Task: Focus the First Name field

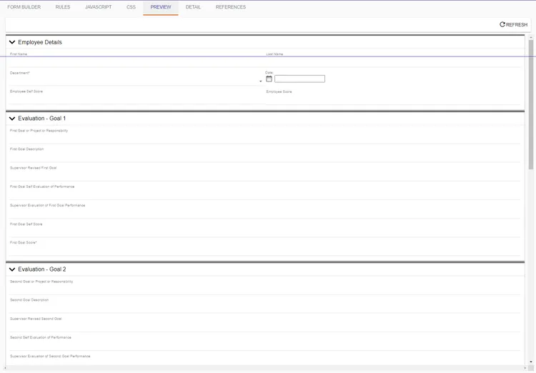Action: tap(136, 61)
